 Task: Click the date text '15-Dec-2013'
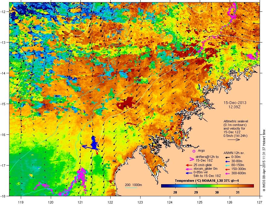(x=235, y=103)
